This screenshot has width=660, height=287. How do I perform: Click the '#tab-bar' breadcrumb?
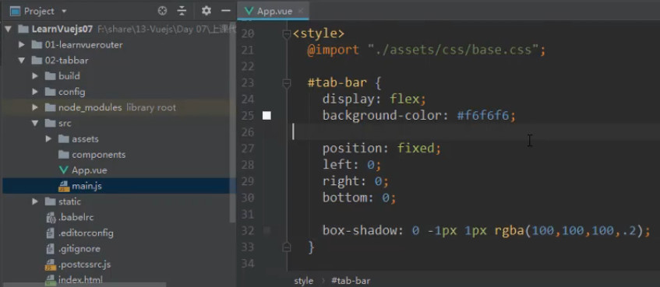[351, 281]
